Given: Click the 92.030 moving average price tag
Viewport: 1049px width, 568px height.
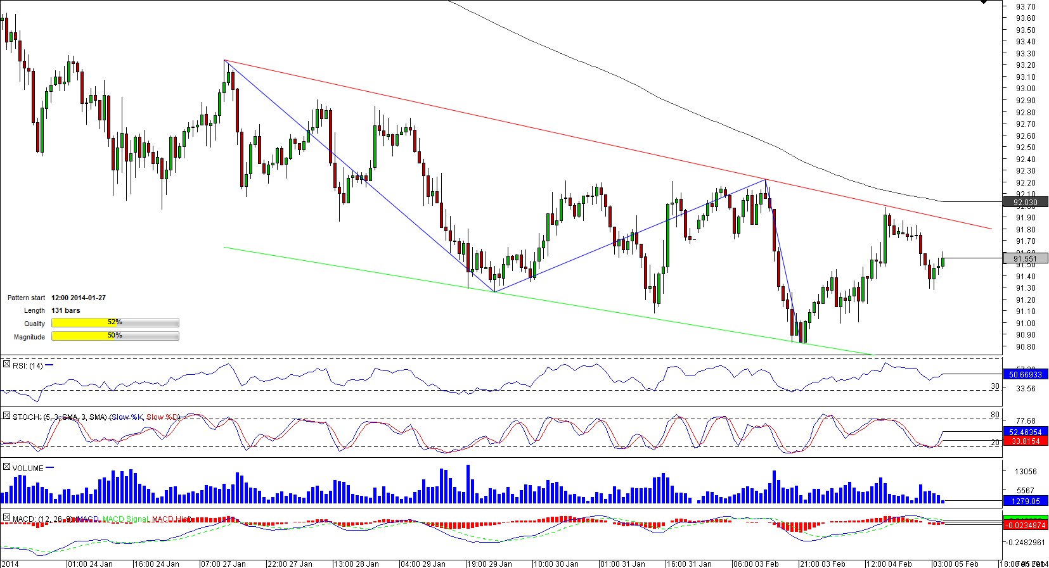Looking at the screenshot, I should (x=1026, y=203).
